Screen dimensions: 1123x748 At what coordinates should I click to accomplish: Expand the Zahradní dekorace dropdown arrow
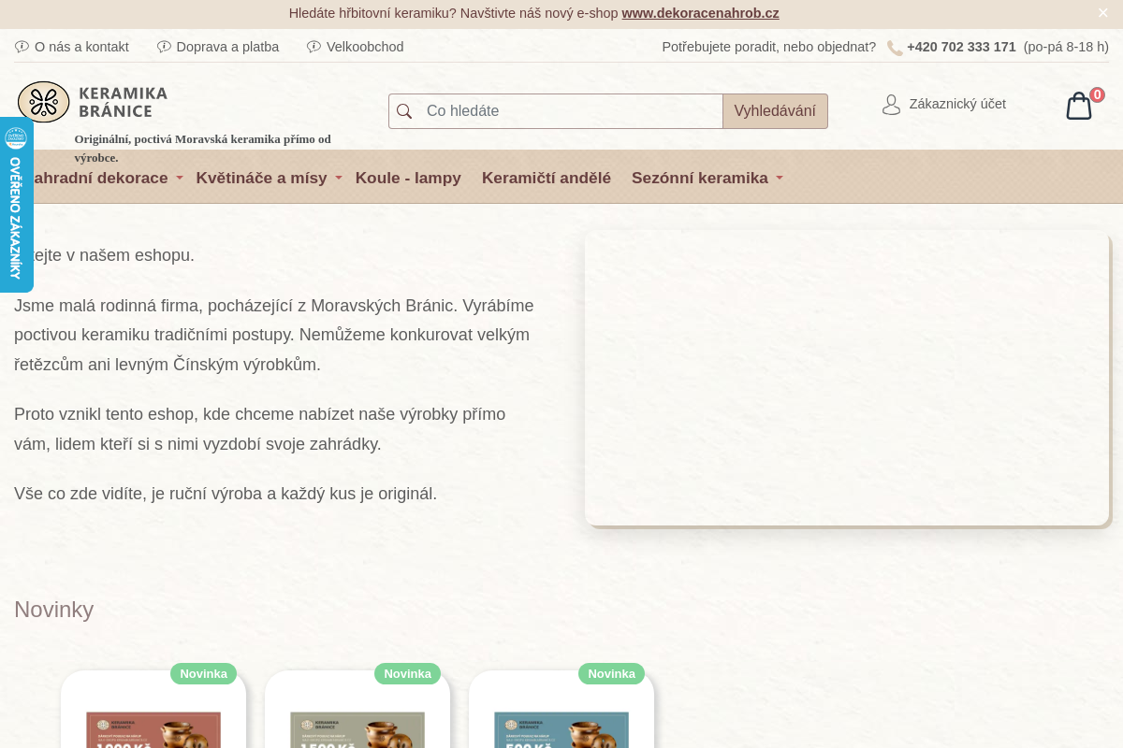pos(180,178)
